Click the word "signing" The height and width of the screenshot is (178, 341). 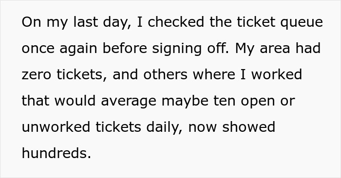pyautogui.click(x=177, y=49)
